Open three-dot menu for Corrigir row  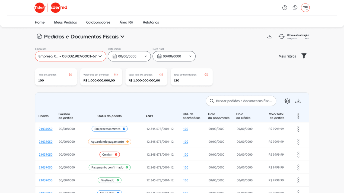coord(298,155)
